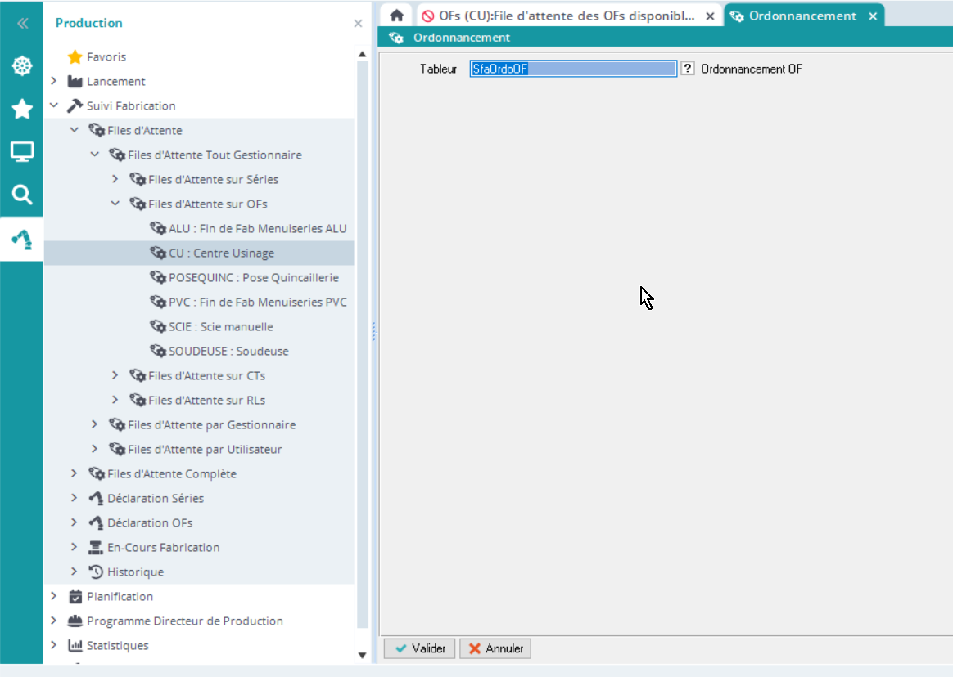Click the monitor icon in sidebar
Image resolution: width=953 pixels, height=677 pixels.
[x=22, y=151]
